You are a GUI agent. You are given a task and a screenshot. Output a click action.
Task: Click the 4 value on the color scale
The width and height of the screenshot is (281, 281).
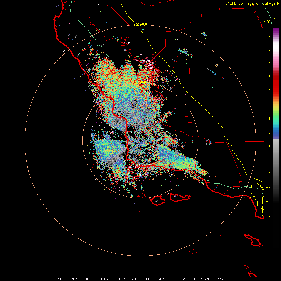pyautogui.click(x=269, y=77)
